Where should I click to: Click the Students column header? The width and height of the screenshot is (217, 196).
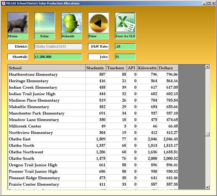point(96,68)
